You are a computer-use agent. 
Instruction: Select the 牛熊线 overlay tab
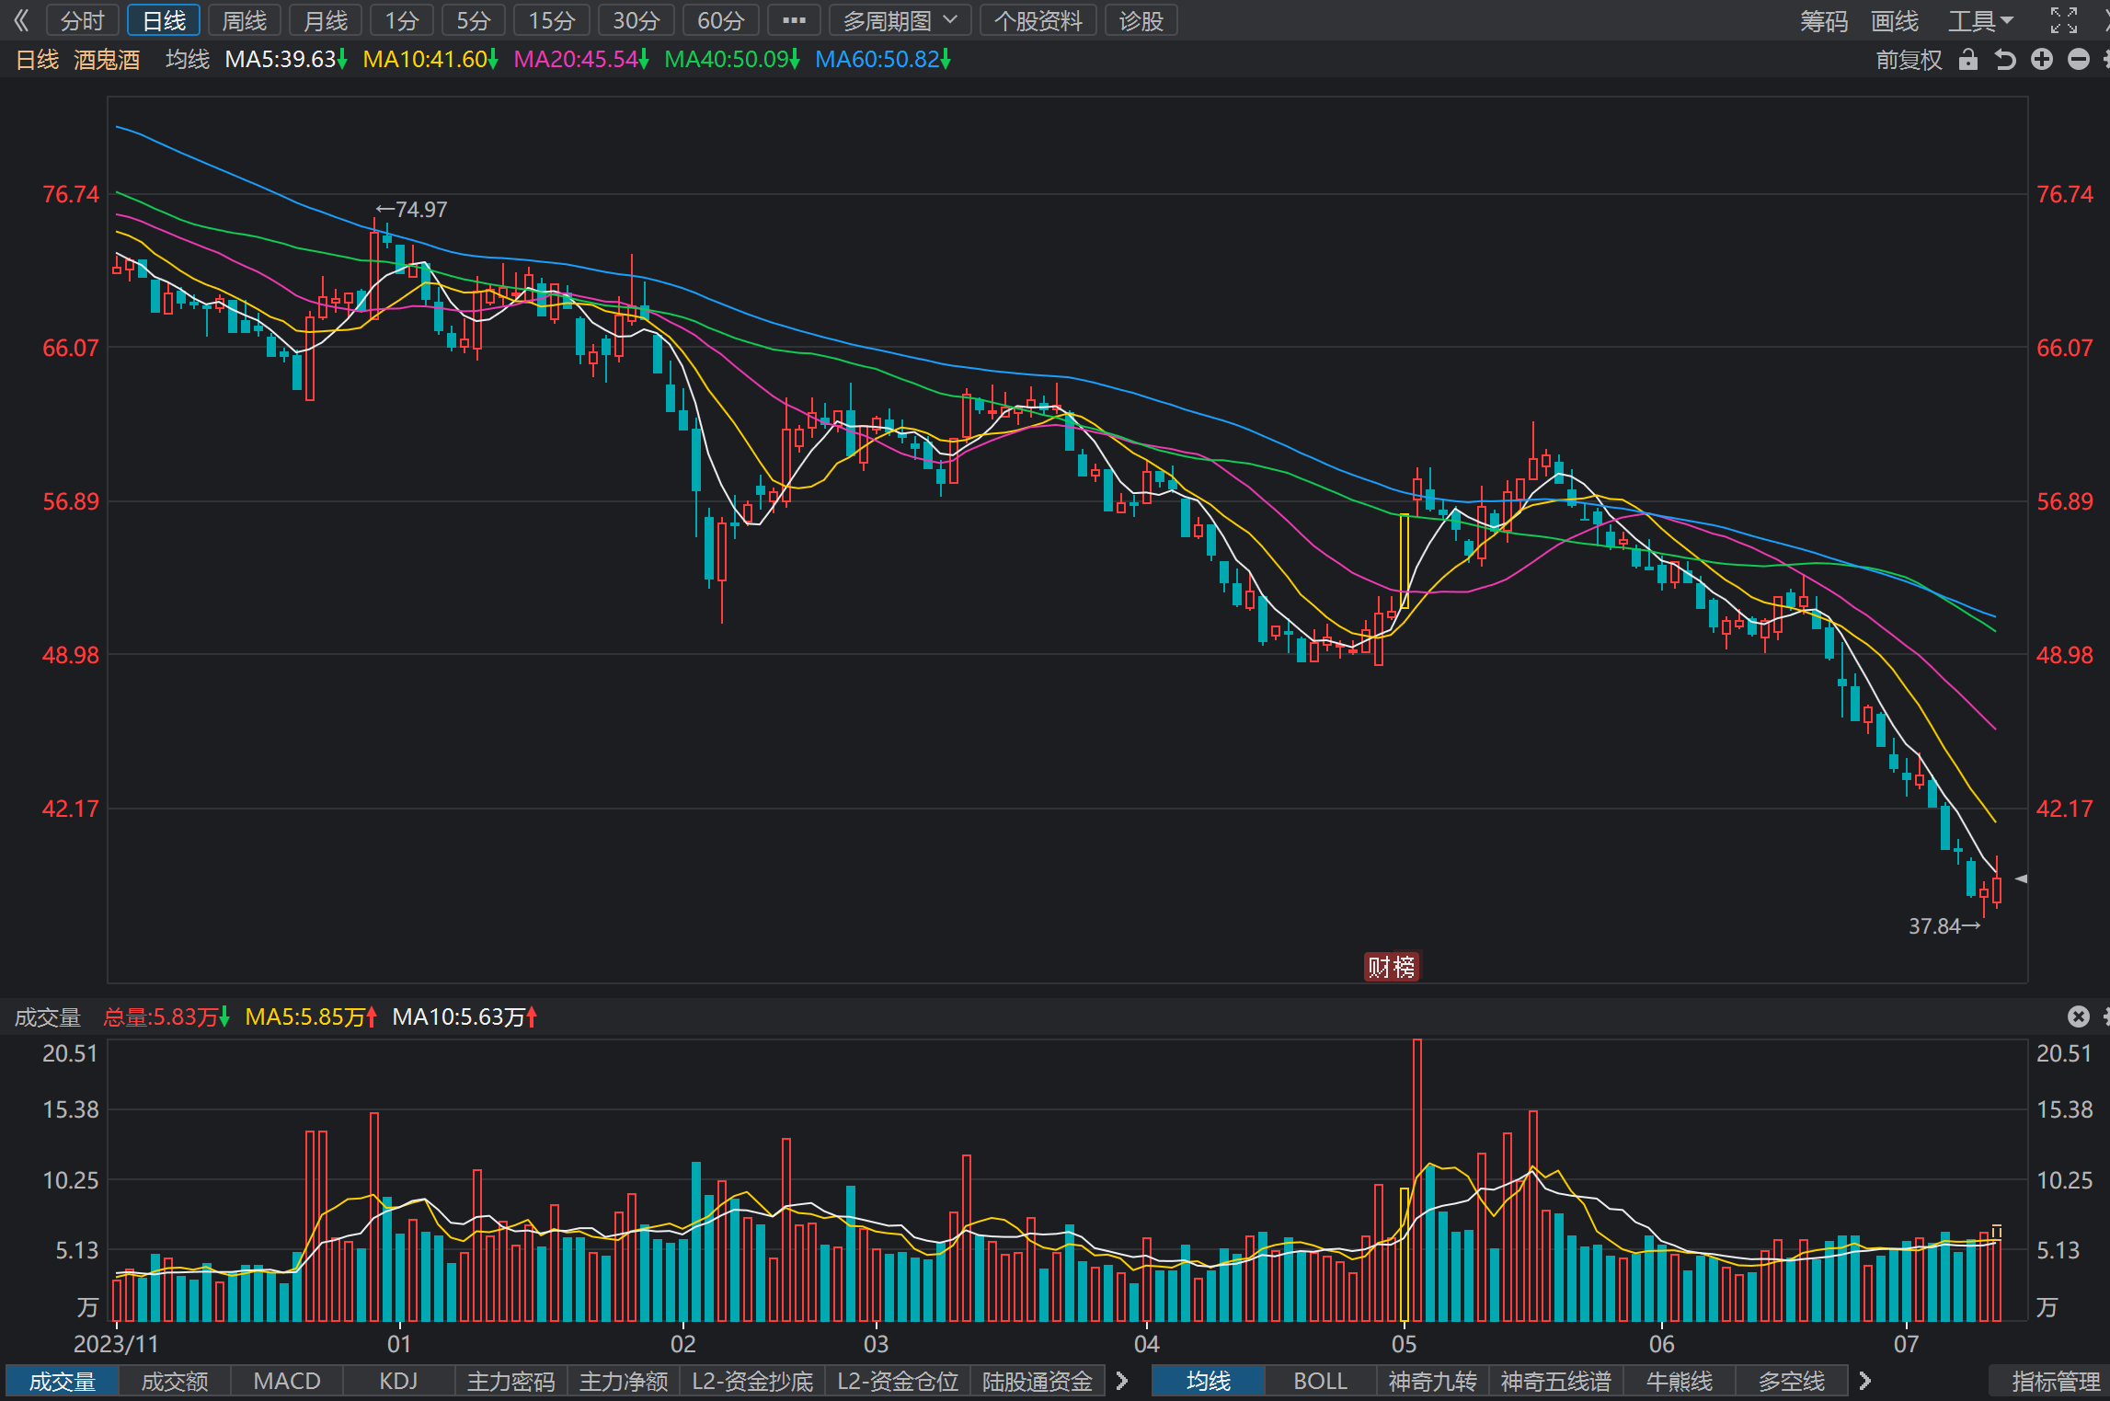coord(1680,1381)
